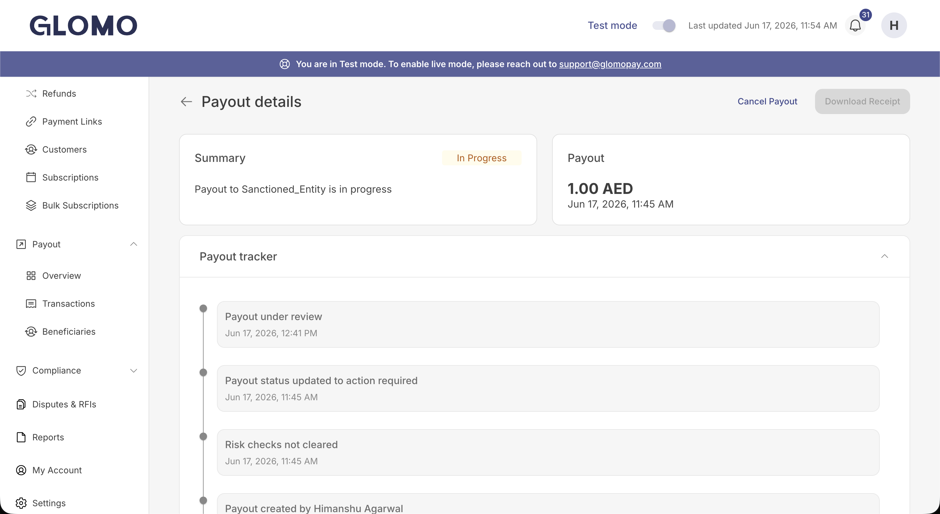The width and height of the screenshot is (940, 514).
Task: Click the Payout tracker title
Action: click(238, 256)
